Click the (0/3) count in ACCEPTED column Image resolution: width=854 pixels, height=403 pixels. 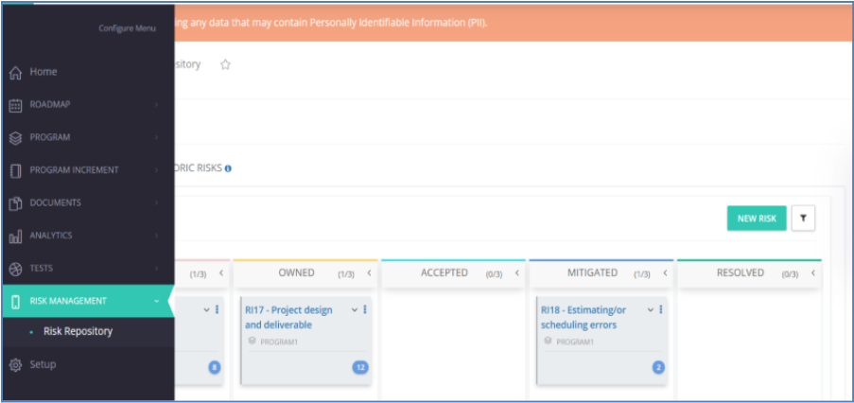(x=494, y=275)
